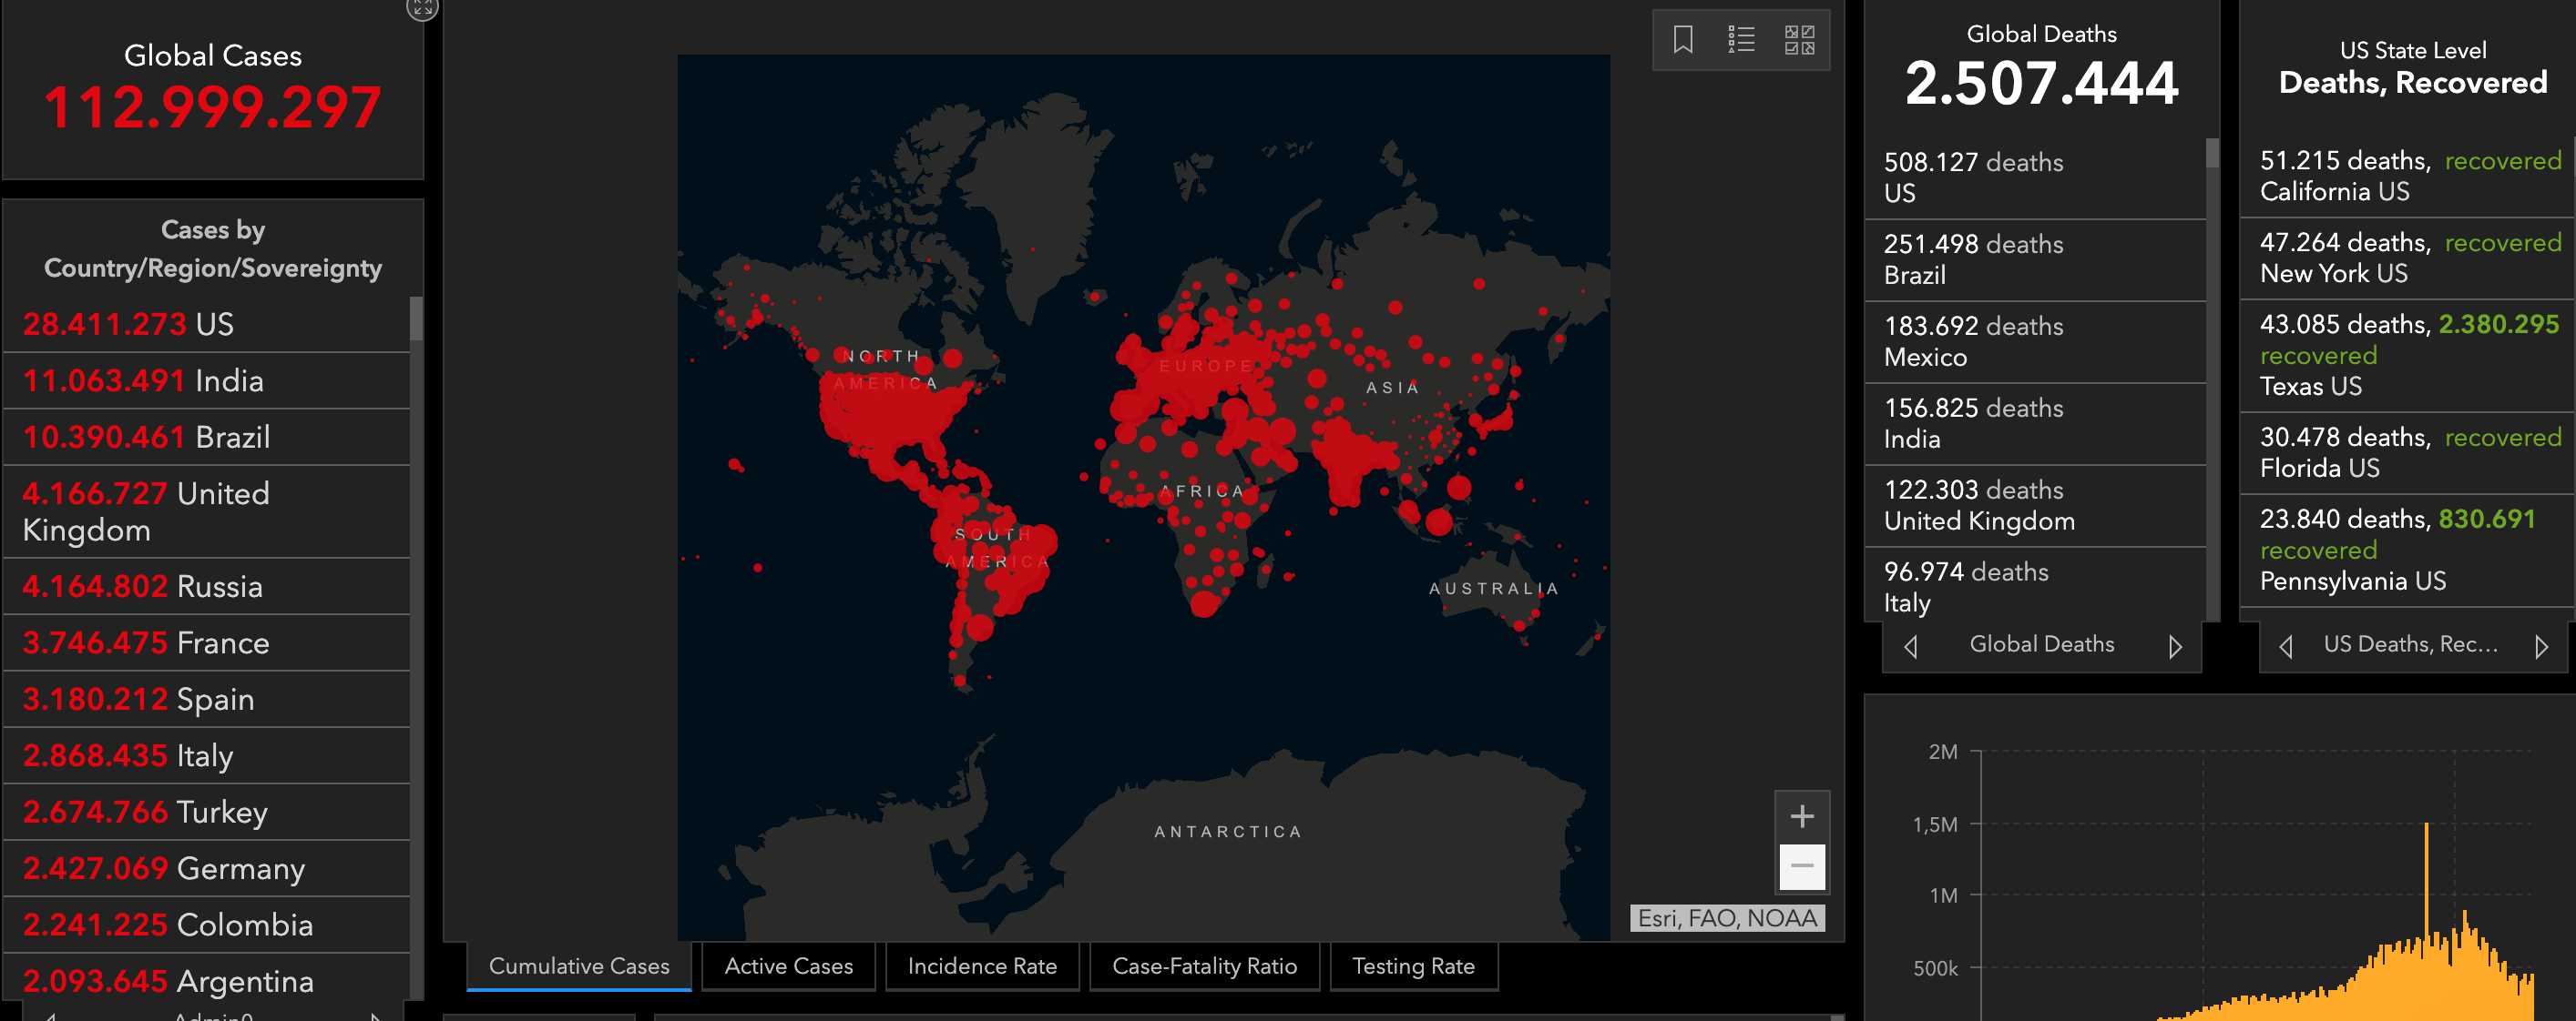Show the map legend list icon
2576x1021 pixels.
[1741, 40]
